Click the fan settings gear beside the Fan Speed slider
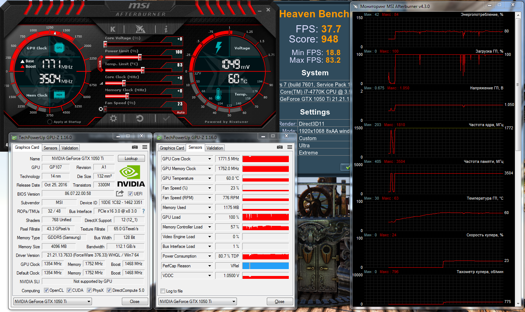The width and height of the screenshot is (525, 312). pos(101,109)
